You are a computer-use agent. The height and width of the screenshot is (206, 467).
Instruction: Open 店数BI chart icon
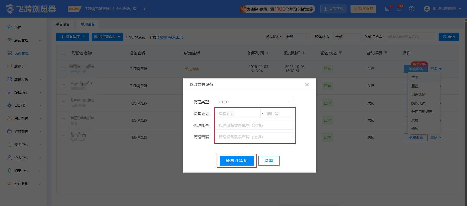10,66
